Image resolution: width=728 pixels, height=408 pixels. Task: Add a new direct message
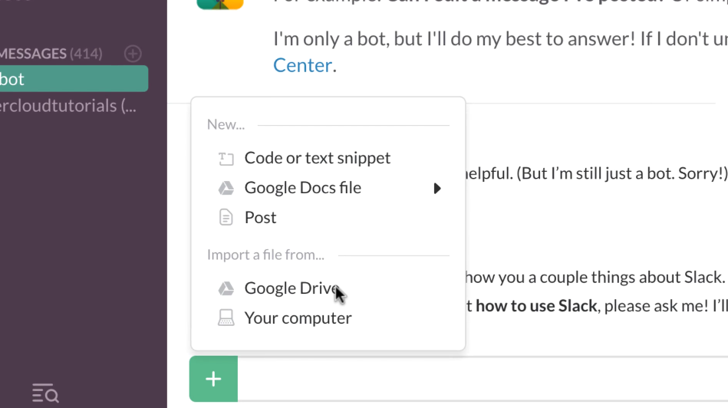pyautogui.click(x=133, y=54)
